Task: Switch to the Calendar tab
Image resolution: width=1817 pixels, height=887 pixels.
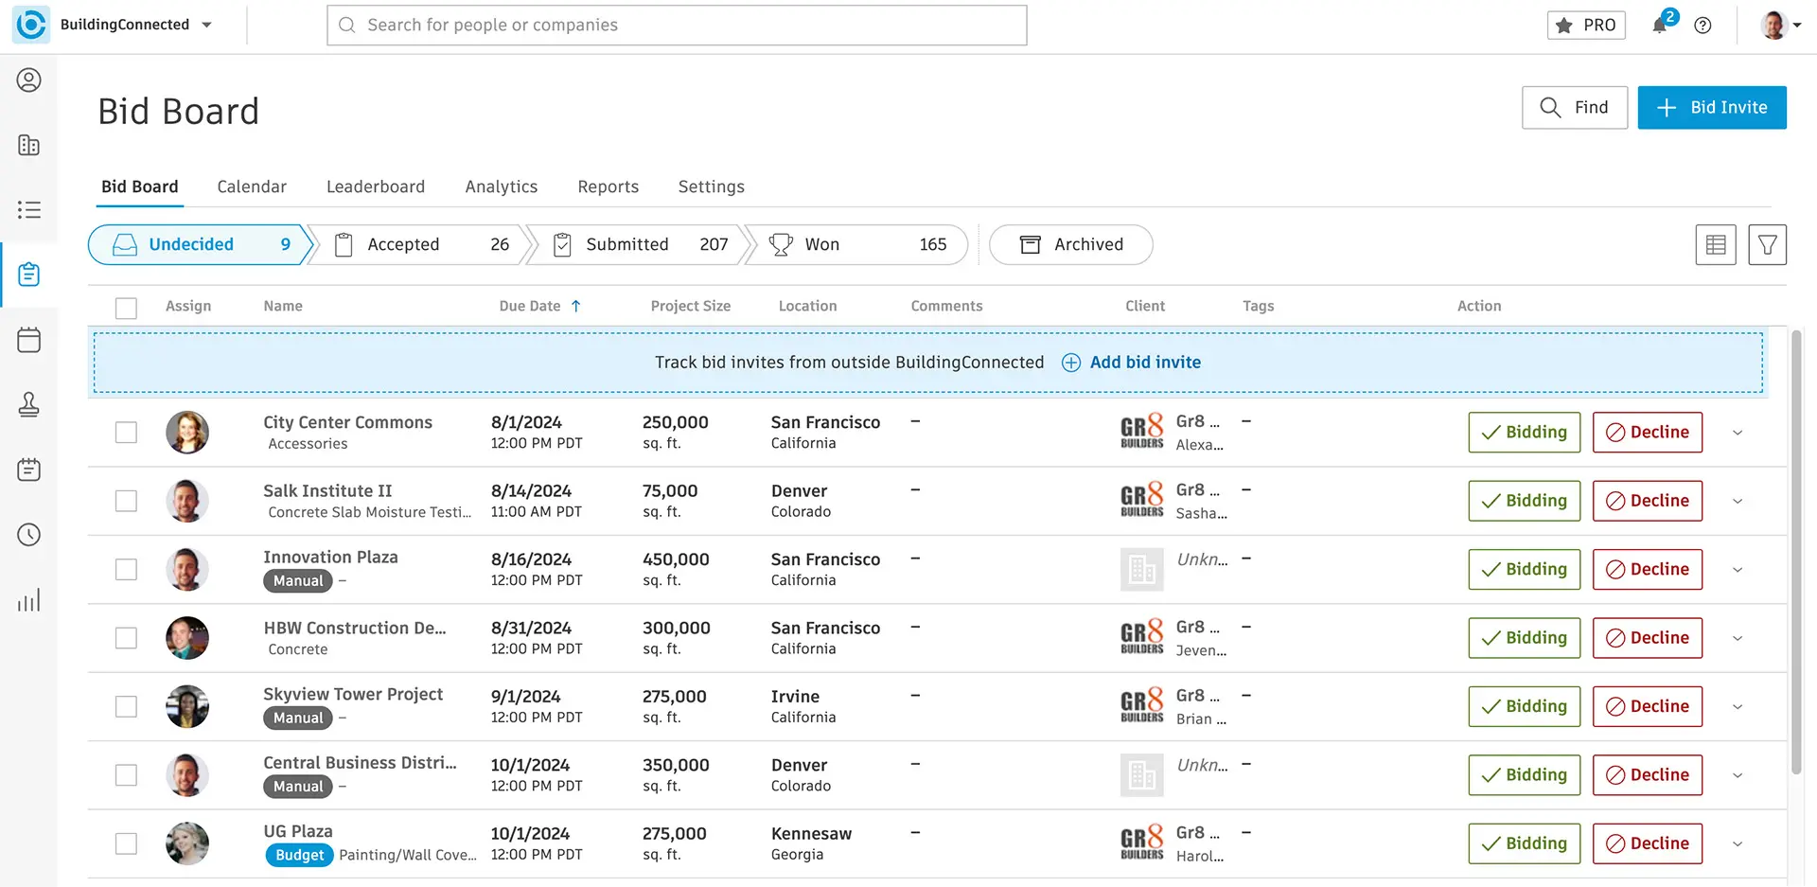Action: (252, 186)
